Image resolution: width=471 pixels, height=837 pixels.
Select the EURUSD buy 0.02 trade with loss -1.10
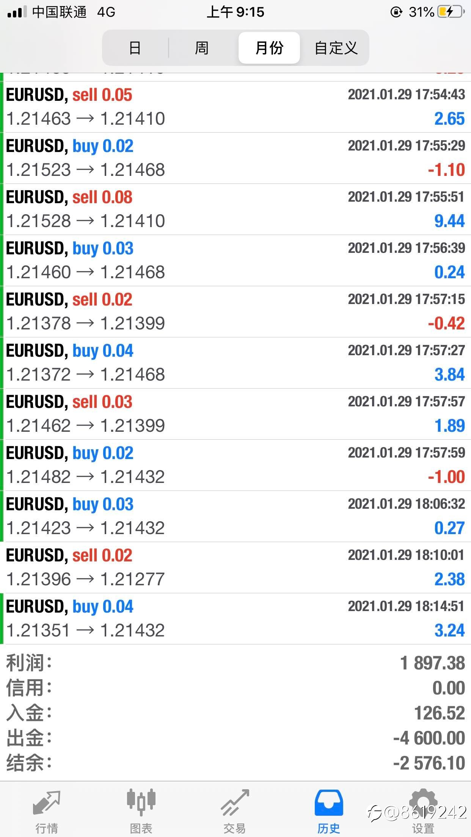(x=235, y=158)
